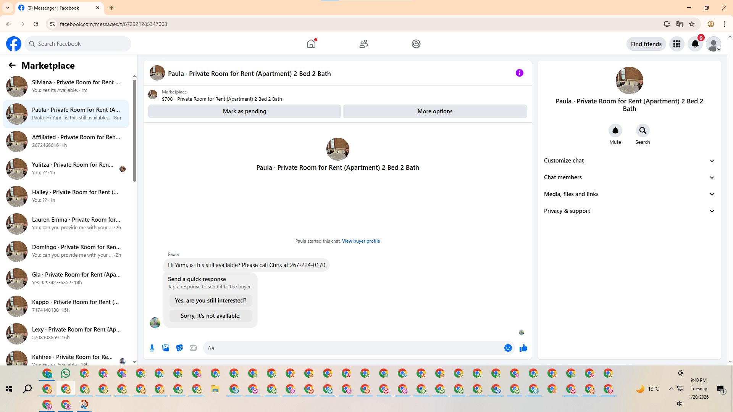Open the Kappo conversation
The width and height of the screenshot is (733, 412).
click(66, 306)
